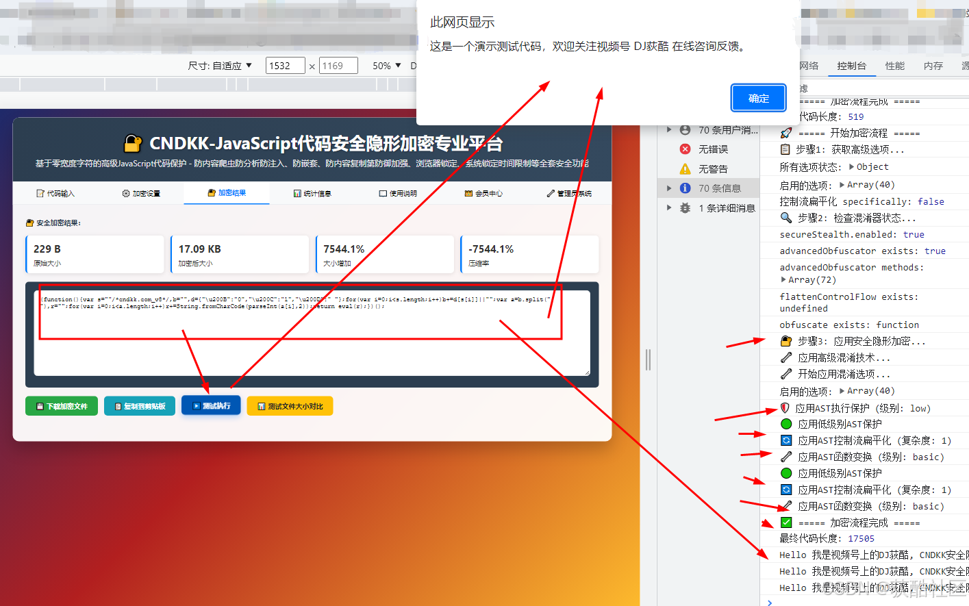The image size is (969, 606).
Task: Go to the 会员中心 tab
Action: point(483,193)
